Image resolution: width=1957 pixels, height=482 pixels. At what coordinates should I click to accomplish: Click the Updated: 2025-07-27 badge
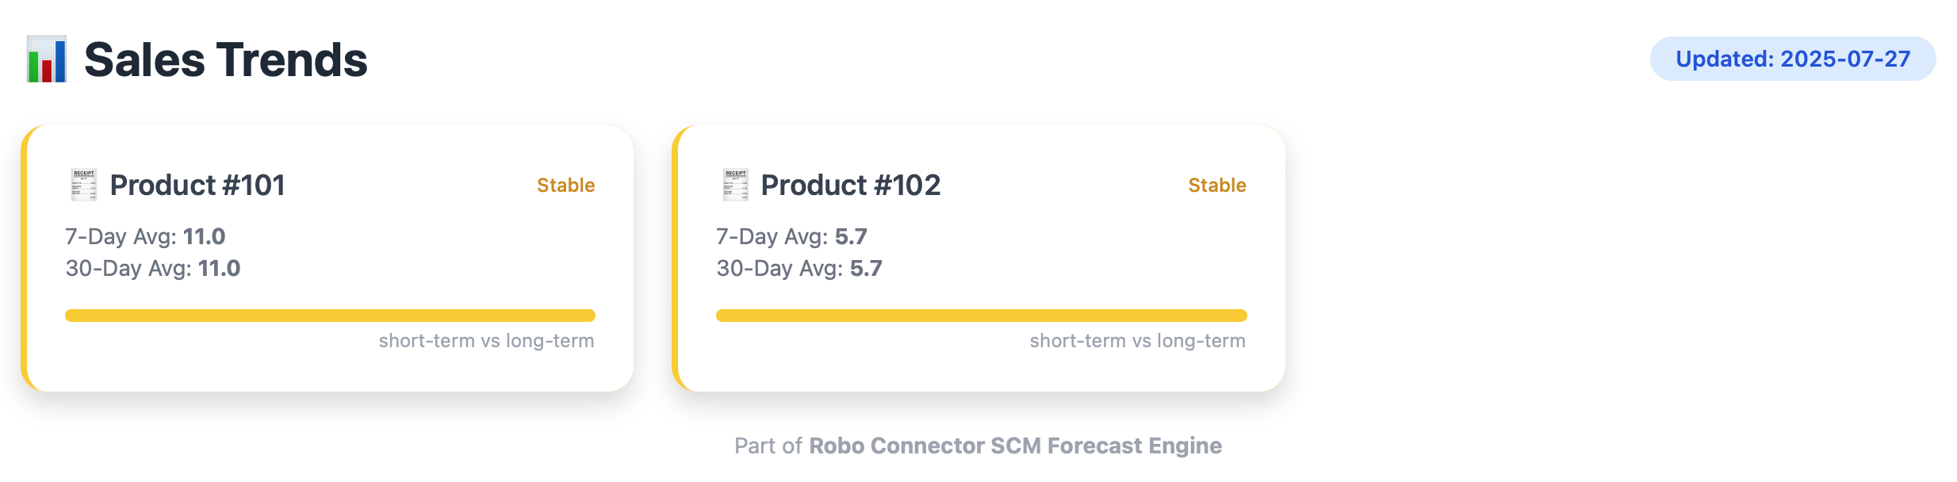coord(1792,59)
